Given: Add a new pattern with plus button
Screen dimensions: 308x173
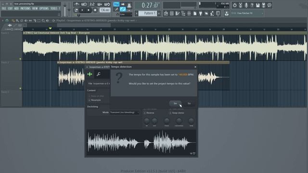Looking at the screenshot, I should click(159, 13).
